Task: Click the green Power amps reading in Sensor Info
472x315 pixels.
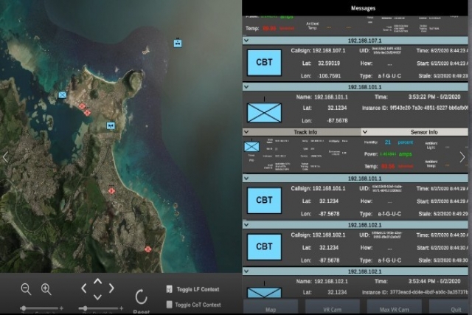Action: (396, 154)
